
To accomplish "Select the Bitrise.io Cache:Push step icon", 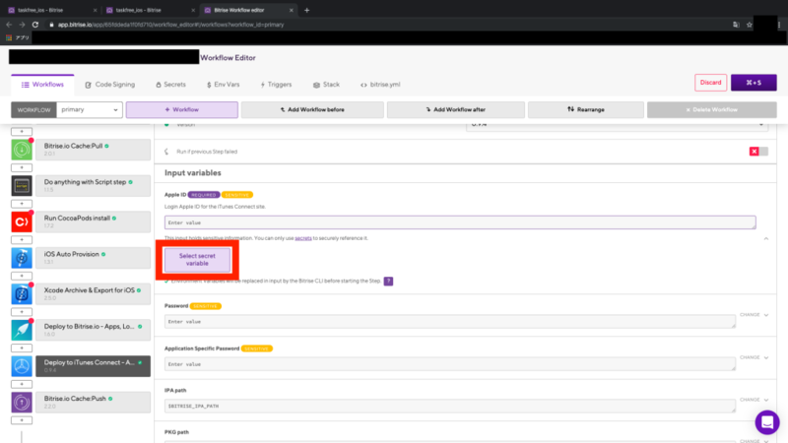I will (22, 403).
